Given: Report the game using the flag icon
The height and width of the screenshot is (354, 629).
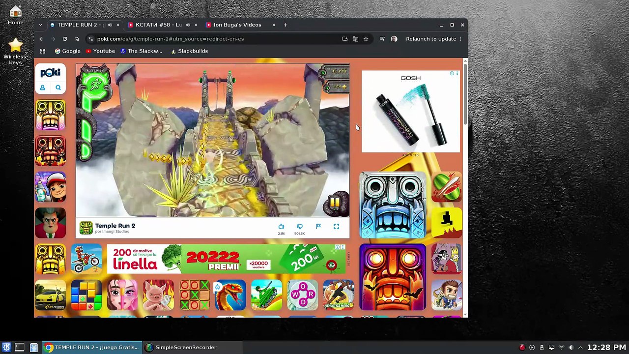Looking at the screenshot, I should [x=318, y=227].
